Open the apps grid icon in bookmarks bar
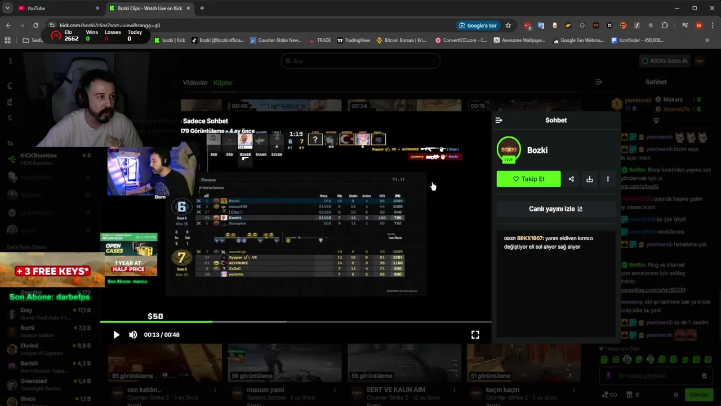Screen dimensions: 721x406 pos(7,40)
